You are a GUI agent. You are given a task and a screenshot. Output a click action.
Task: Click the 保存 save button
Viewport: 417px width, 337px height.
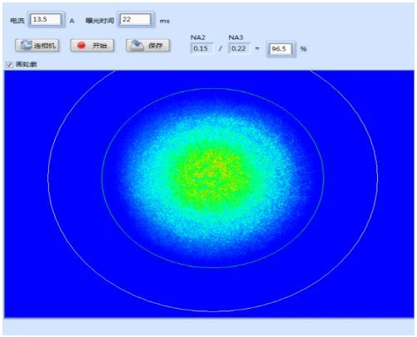click(147, 46)
